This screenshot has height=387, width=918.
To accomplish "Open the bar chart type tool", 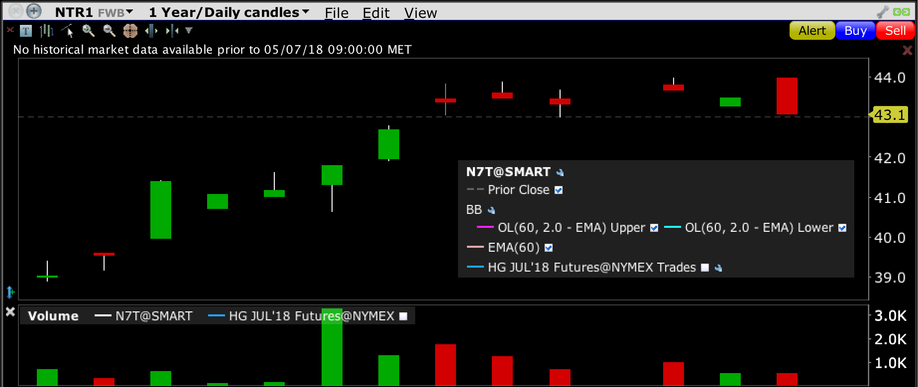I will [46, 31].
